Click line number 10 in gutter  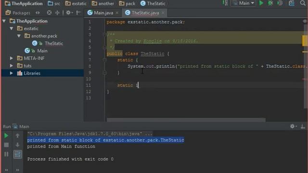click(x=89, y=79)
